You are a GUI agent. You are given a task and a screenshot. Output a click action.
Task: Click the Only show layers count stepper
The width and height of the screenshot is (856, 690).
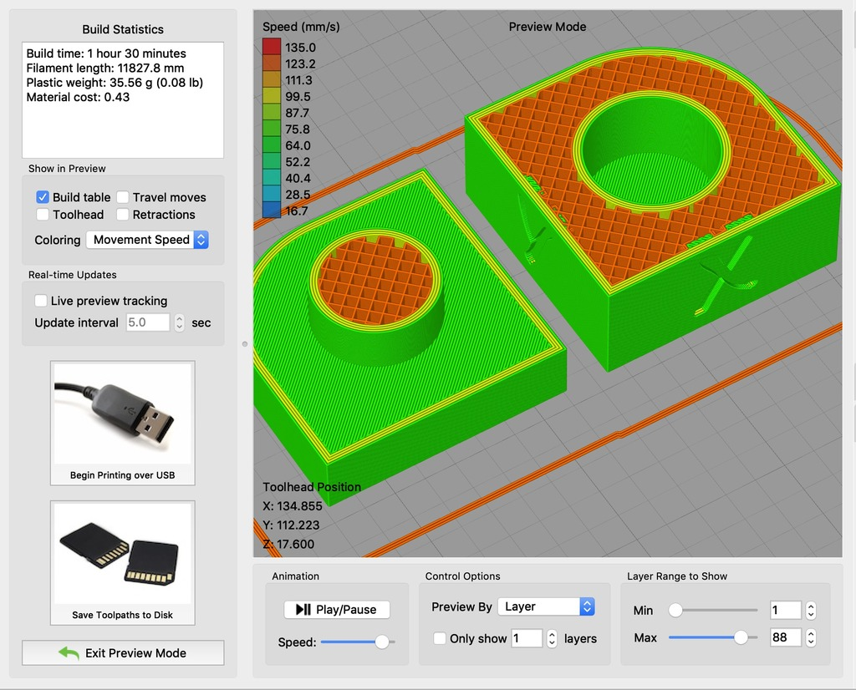[x=552, y=638]
